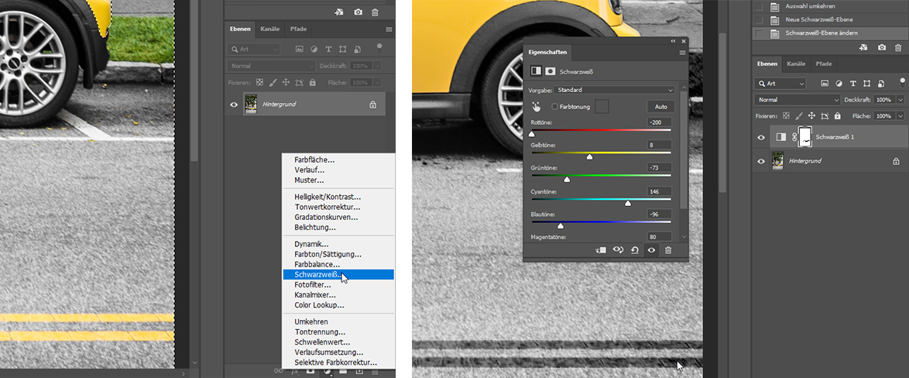Click the Farbtonung tint color swatch

[603, 107]
